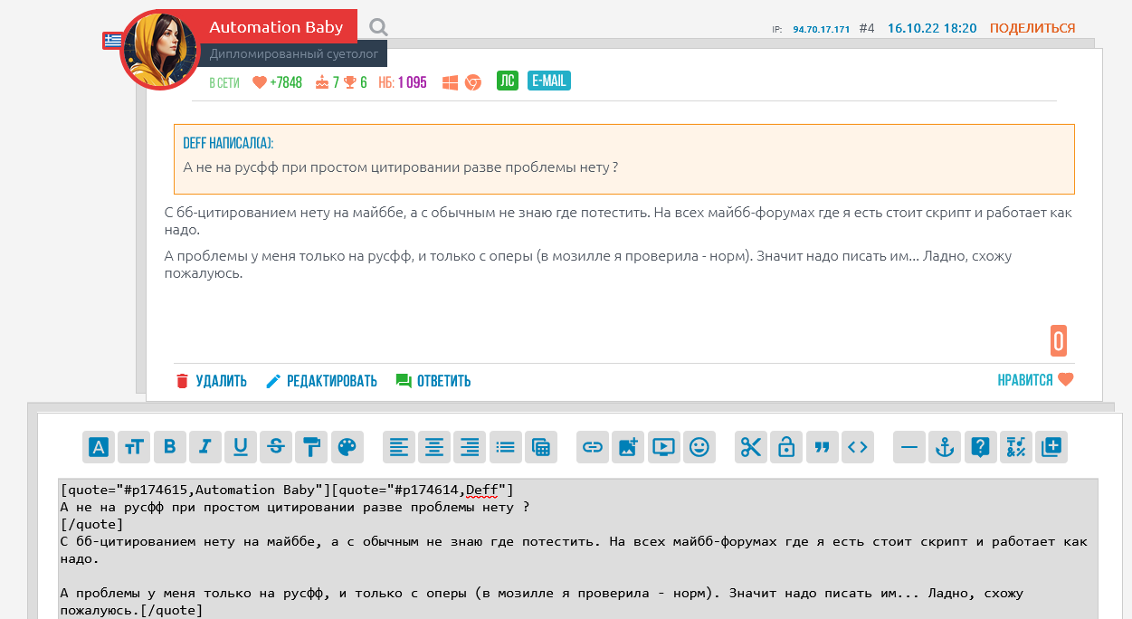Viewport: 1132px width, 619px height.
Task: Select the strikethrough formatting icon
Action: coord(275,446)
